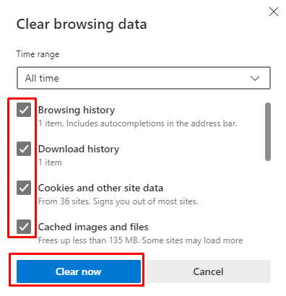
Task: Click the chevron arrow in Time range box
Action: [255, 78]
